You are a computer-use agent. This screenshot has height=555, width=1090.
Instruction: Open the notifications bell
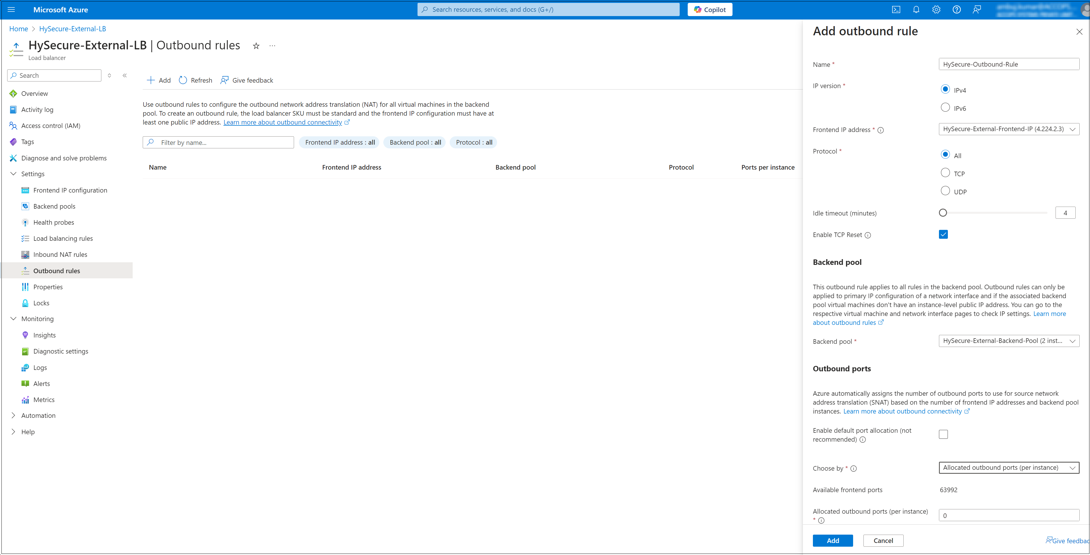[x=916, y=9]
